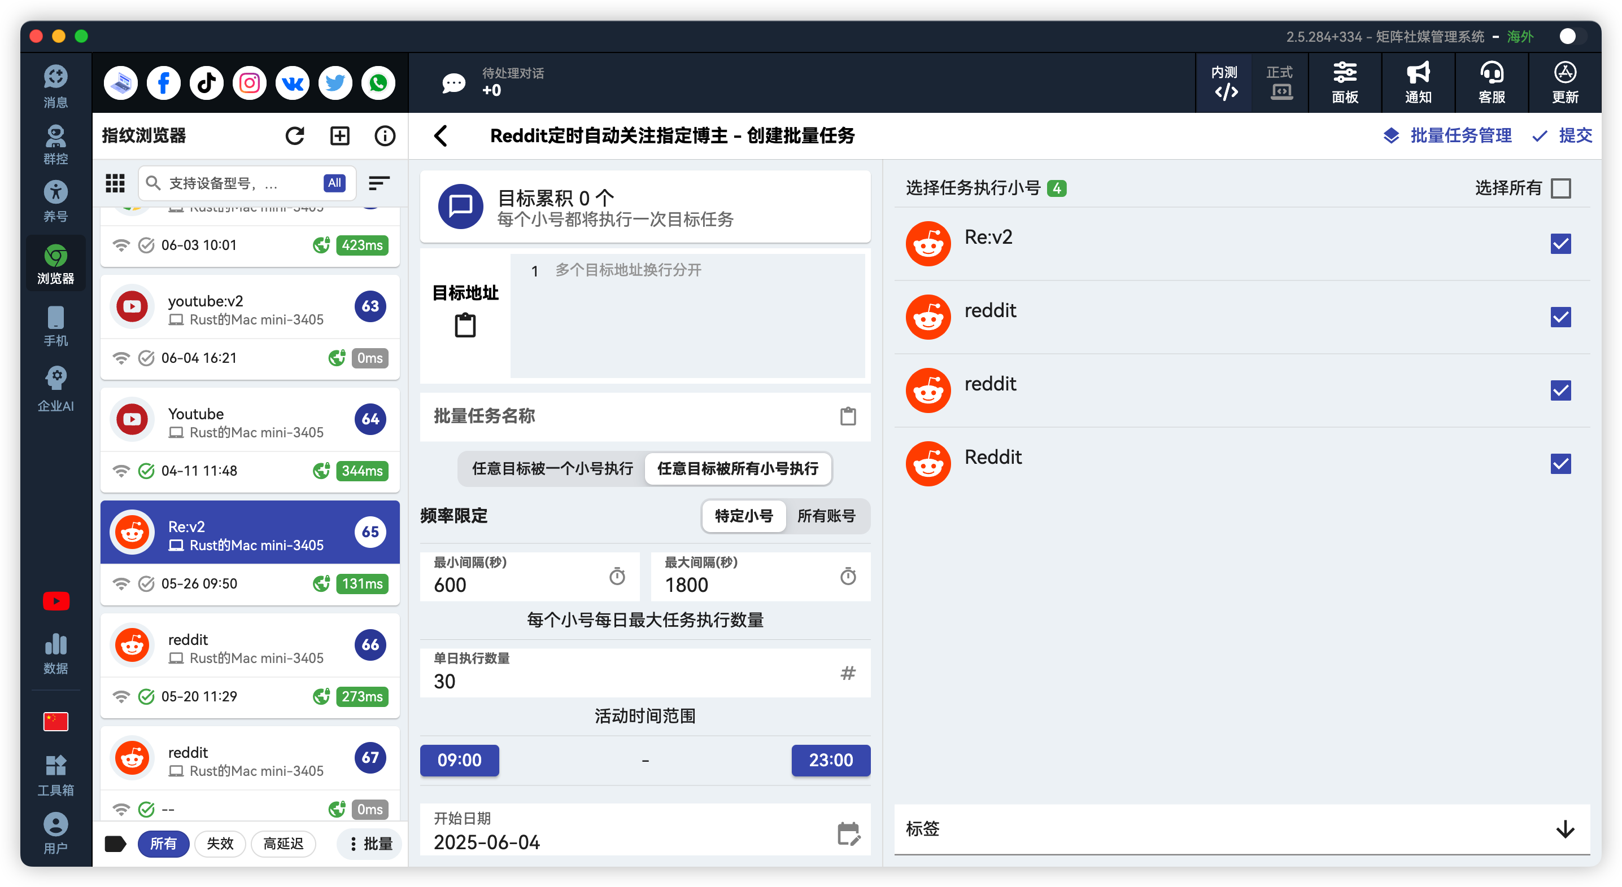Click the refresh icon in fingerprint browser header
The image size is (1622, 887).
tap(295, 136)
